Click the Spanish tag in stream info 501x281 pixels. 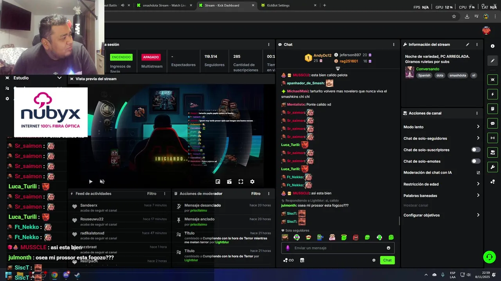tap(424, 75)
